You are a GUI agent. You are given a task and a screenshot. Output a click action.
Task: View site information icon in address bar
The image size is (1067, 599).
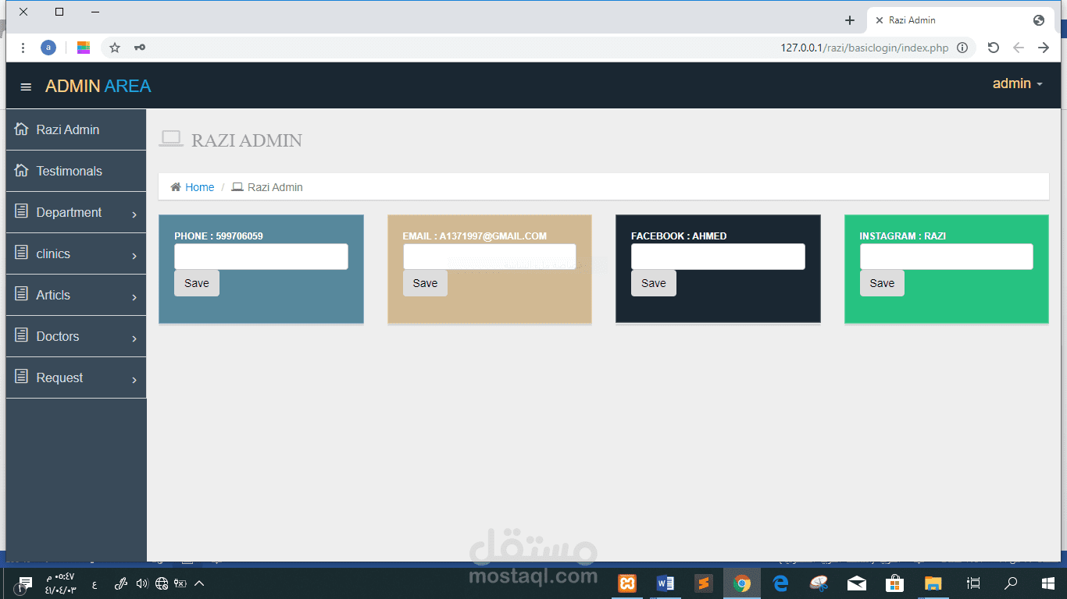point(962,48)
